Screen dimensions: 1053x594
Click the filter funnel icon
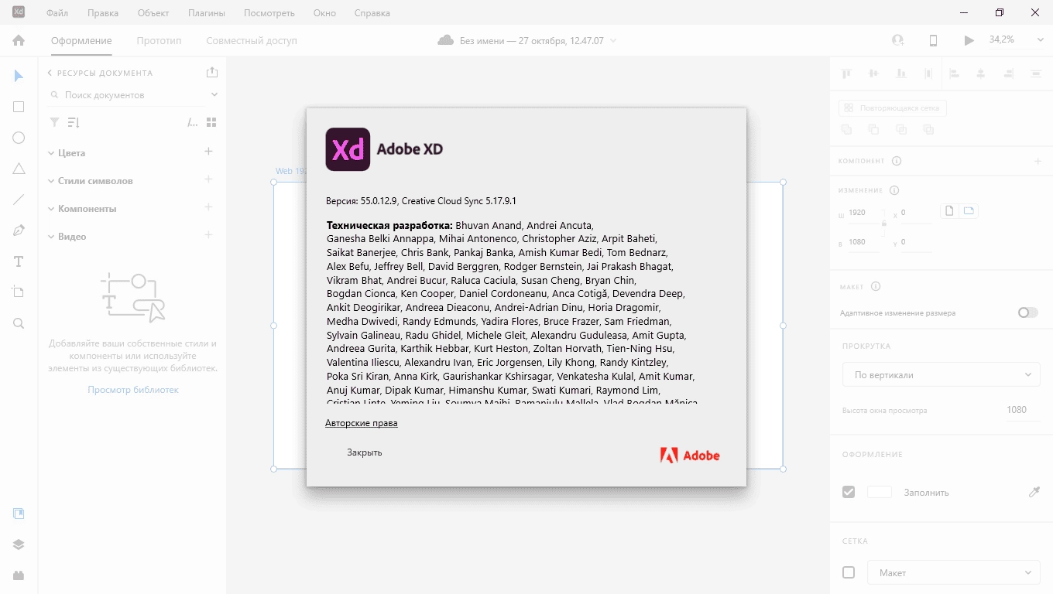point(54,122)
